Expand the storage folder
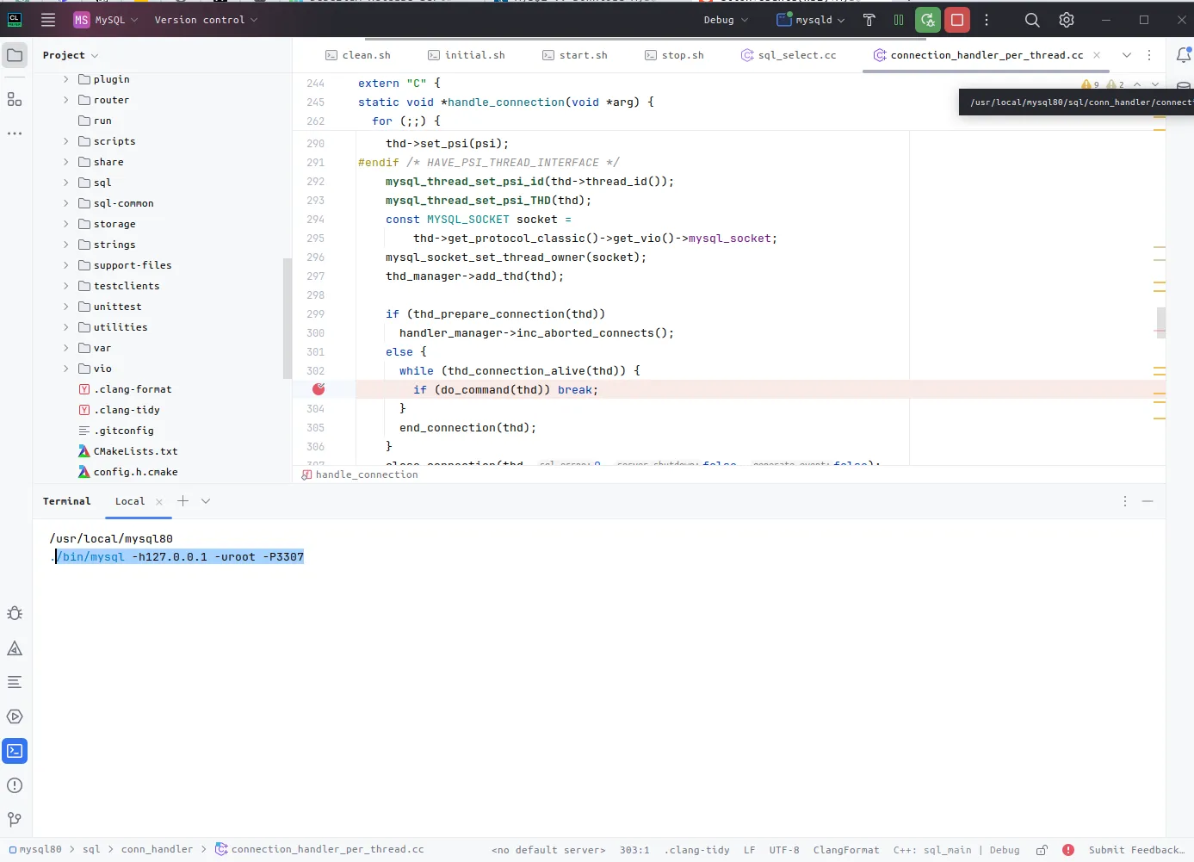 (x=65, y=224)
